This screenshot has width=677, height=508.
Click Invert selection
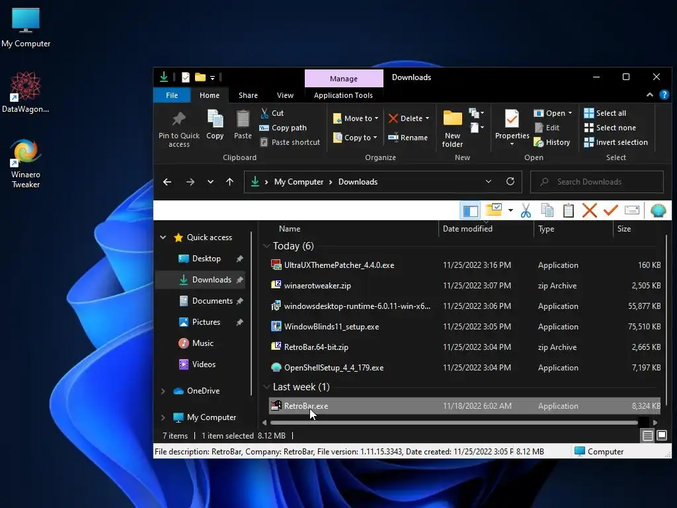[x=616, y=142]
